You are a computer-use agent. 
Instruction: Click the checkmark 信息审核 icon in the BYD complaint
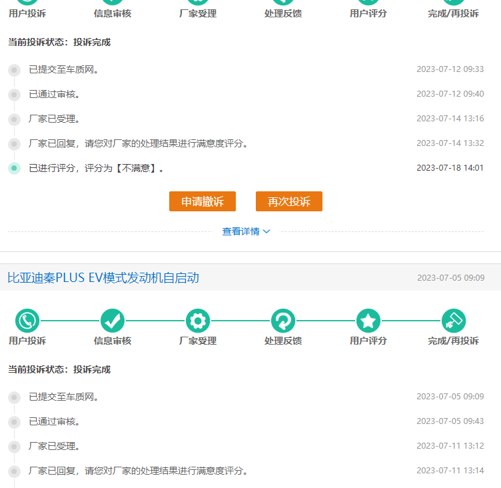(113, 321)
